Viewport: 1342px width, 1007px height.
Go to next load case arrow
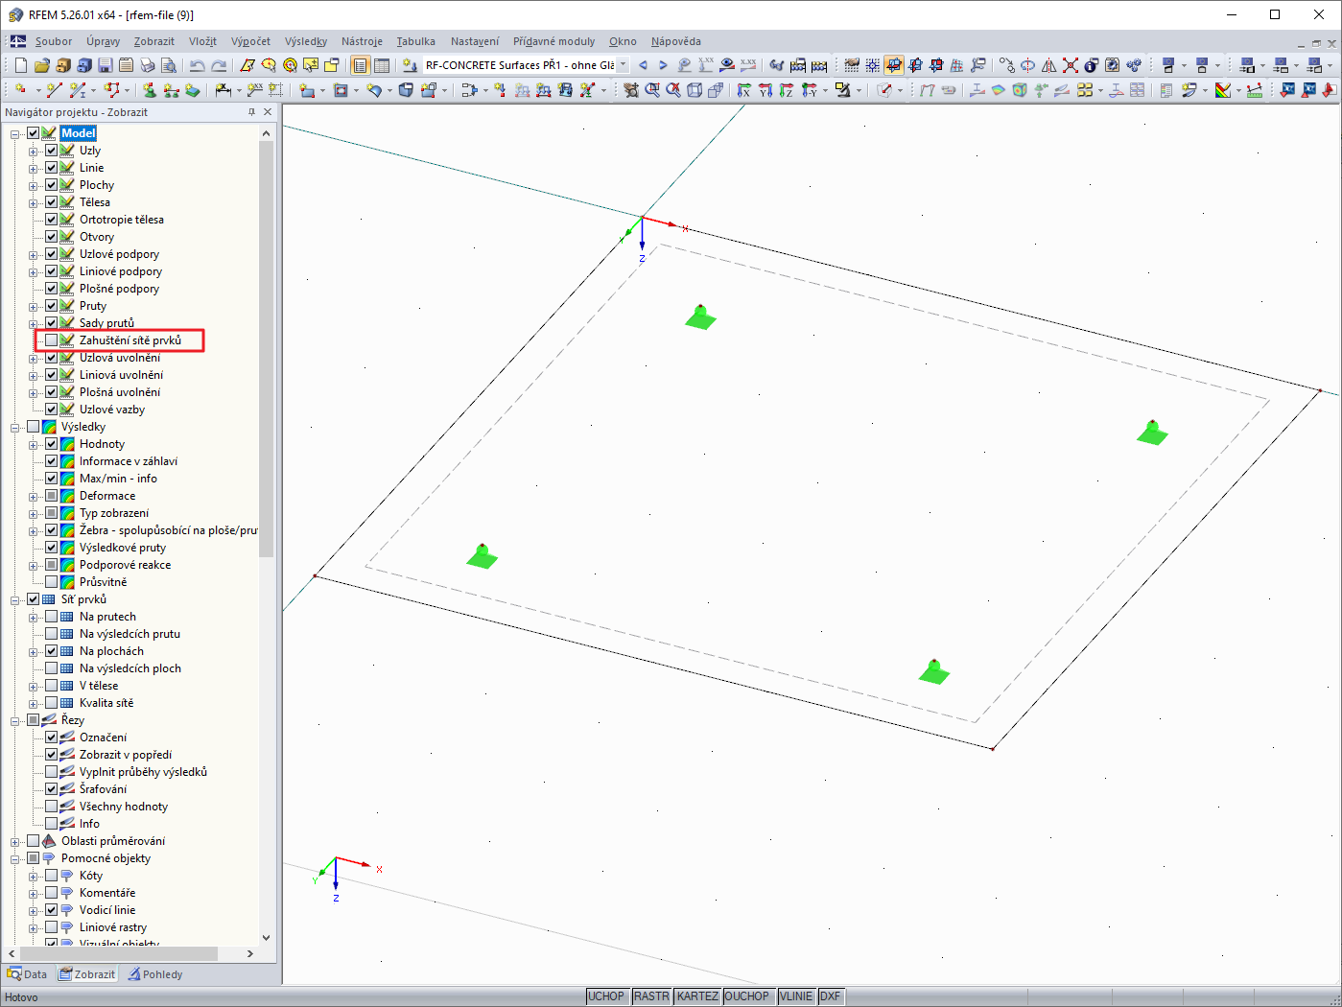663,65
